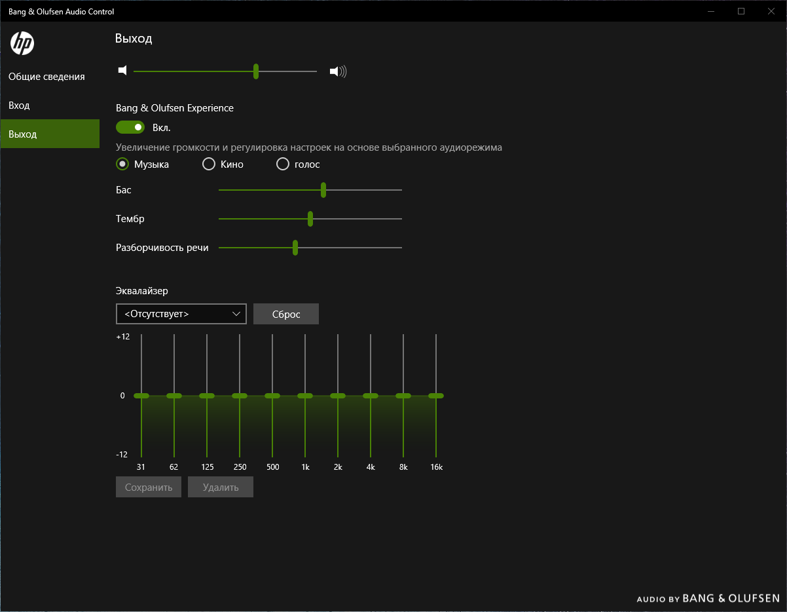Image resolution: width=787 pixels, height=612 pixels.
Task: Click the low volume speaker icon
Action: click(122, 71)
